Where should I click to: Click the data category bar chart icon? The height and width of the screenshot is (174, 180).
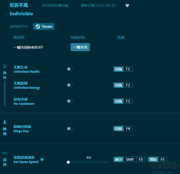pyautogui.click(x=5, y=122)
